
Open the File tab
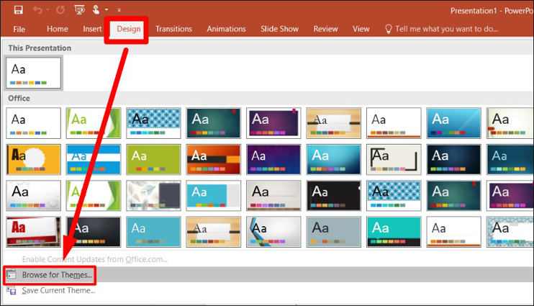click(x=19, y=30)
